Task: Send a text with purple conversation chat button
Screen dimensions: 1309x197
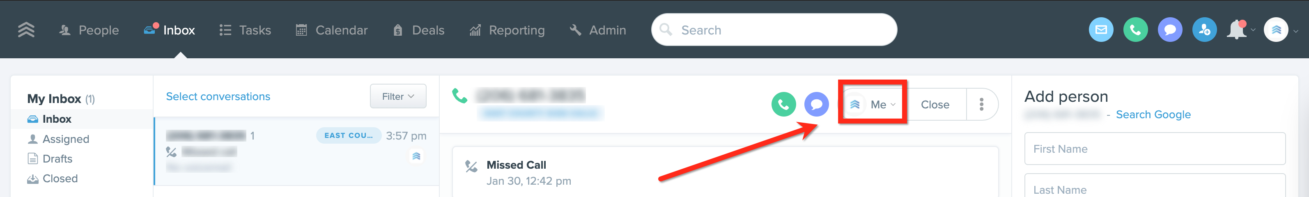Action: pos(816,105)
